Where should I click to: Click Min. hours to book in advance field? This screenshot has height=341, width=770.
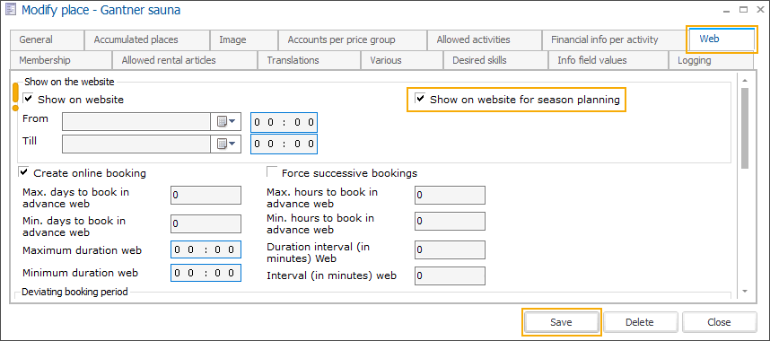pyautogui.click(x=450, y=221)
